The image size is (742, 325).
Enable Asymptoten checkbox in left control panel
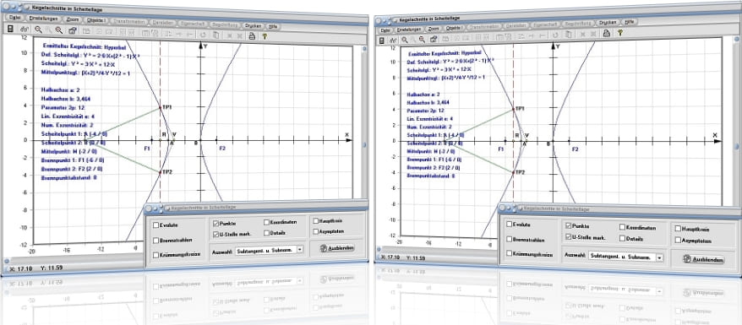coord(315,231)
